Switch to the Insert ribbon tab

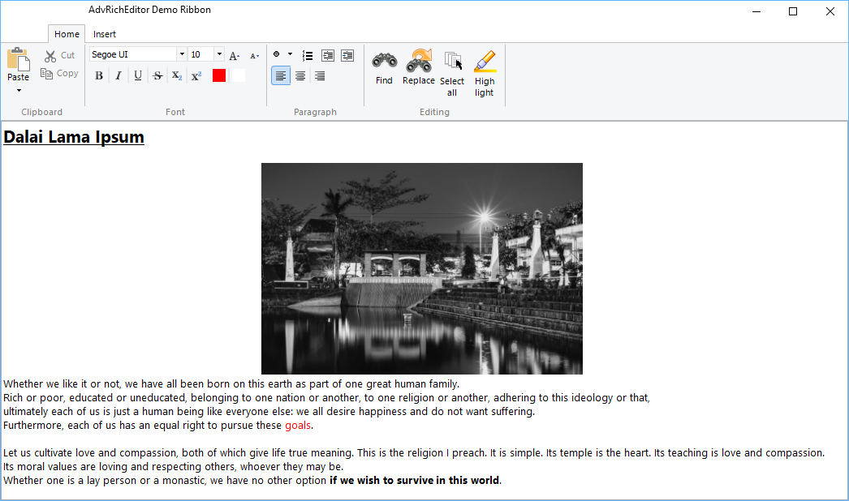click(x=105, y=34)
